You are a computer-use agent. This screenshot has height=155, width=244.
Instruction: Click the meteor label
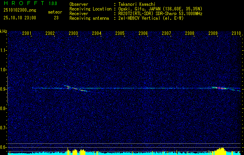(x=55, y=12)
